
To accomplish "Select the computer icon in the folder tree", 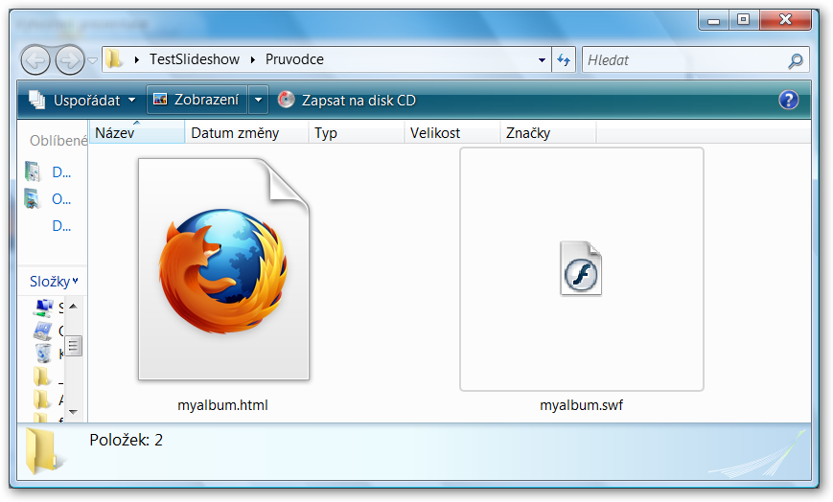I will point(43,308).
